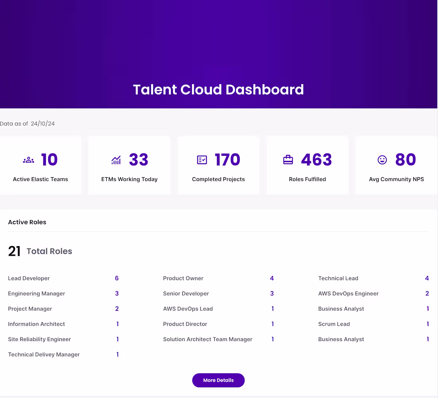Select the Product Owner role
Viewport: 438px width, 398px height.
click(x=183, y=278)
